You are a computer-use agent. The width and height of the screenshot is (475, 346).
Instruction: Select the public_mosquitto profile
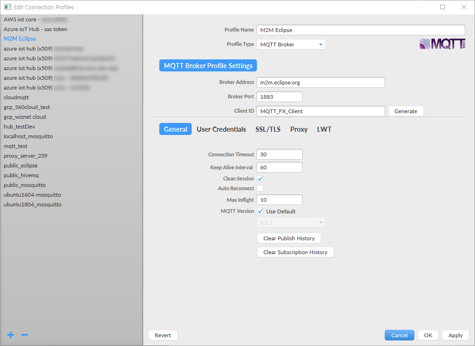pos(71,185)
